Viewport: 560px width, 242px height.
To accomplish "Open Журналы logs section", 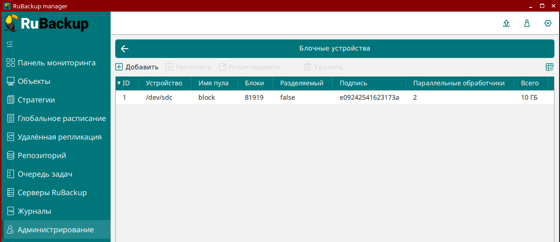I will pos(55,211).
